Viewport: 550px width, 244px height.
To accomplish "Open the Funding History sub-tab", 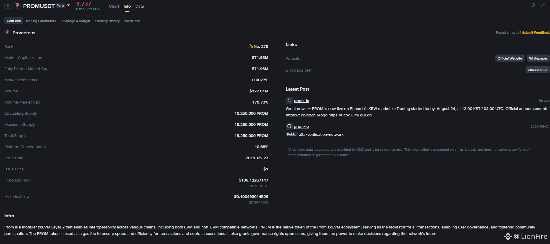I will click(107, 21).
